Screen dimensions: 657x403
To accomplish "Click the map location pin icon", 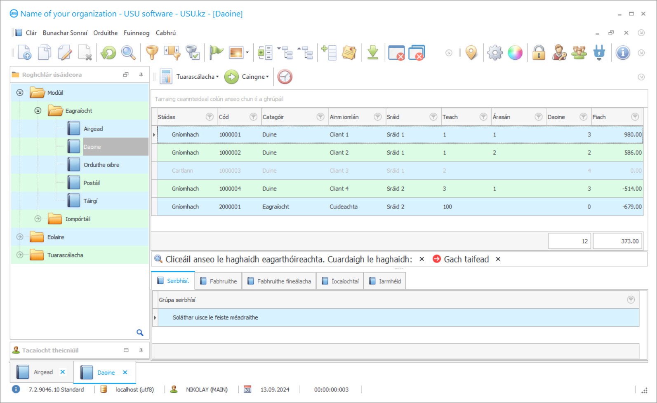I will point(471,53).
